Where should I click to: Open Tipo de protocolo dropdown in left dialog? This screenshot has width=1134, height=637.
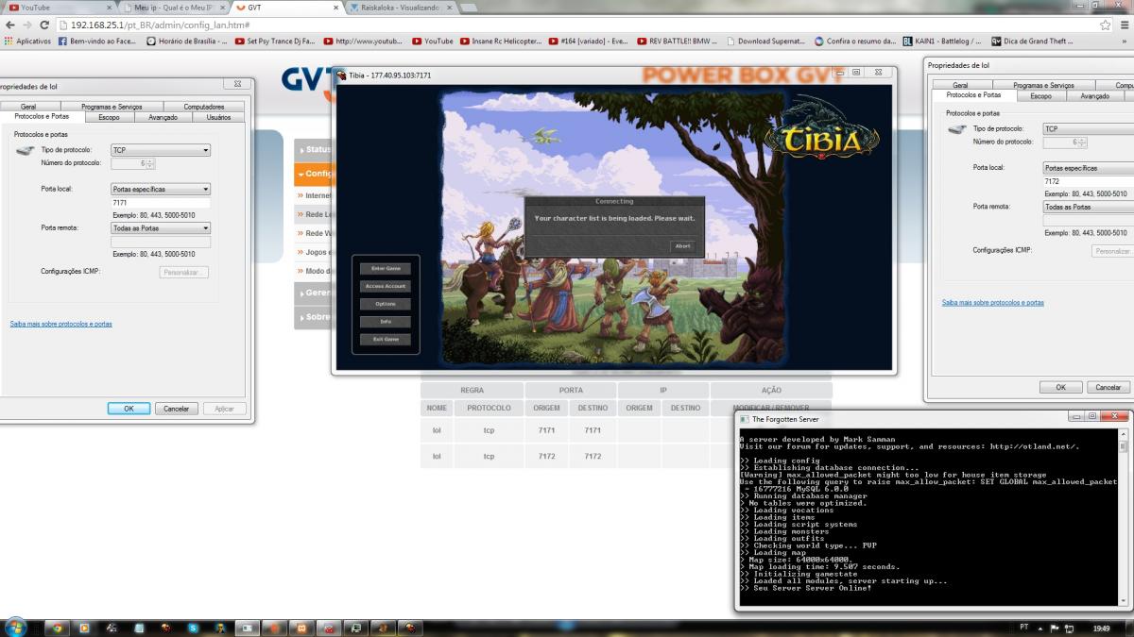coord(161,150)
